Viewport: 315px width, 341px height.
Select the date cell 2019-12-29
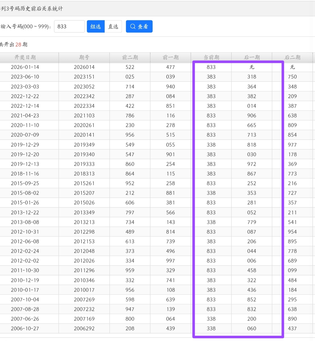[x=25, y=145]
